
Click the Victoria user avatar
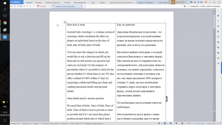click(173, 2)
